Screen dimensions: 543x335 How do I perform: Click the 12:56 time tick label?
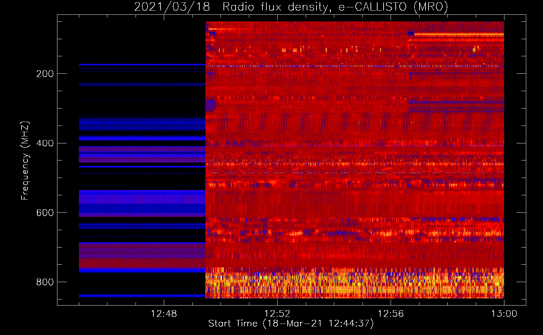[x=391, y=314]
